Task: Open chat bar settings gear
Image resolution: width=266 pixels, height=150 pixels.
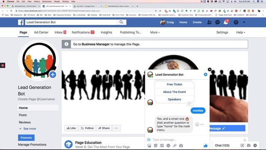Action: click(255, 145)
